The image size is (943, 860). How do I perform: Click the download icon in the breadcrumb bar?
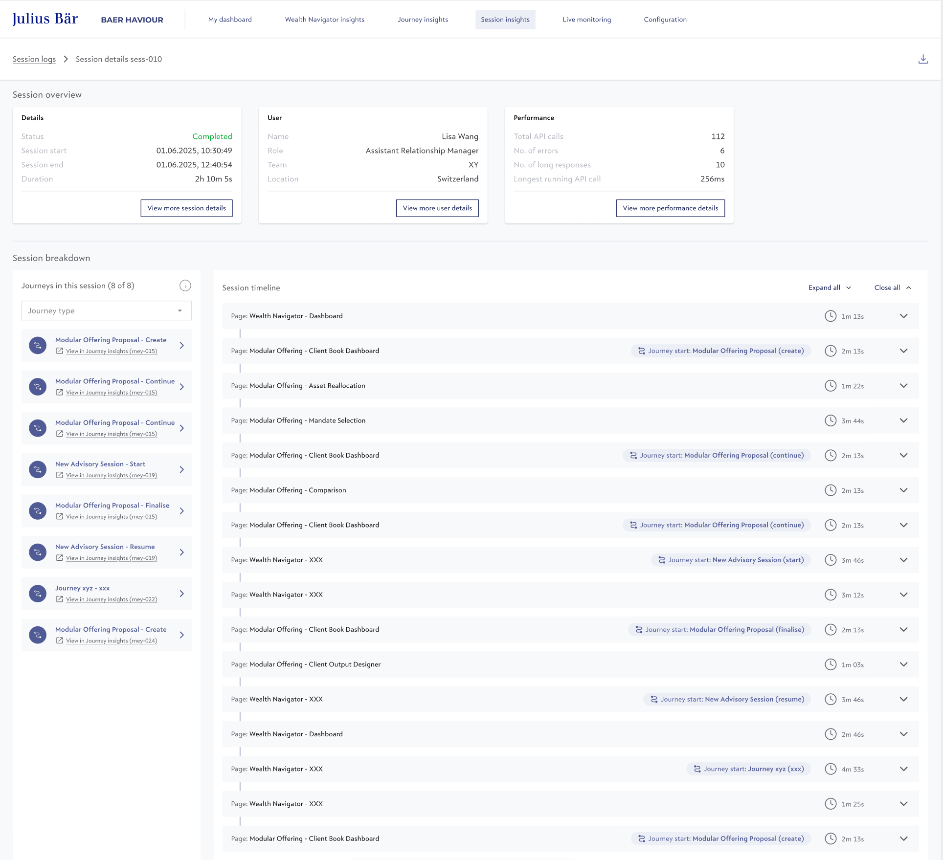923,59
